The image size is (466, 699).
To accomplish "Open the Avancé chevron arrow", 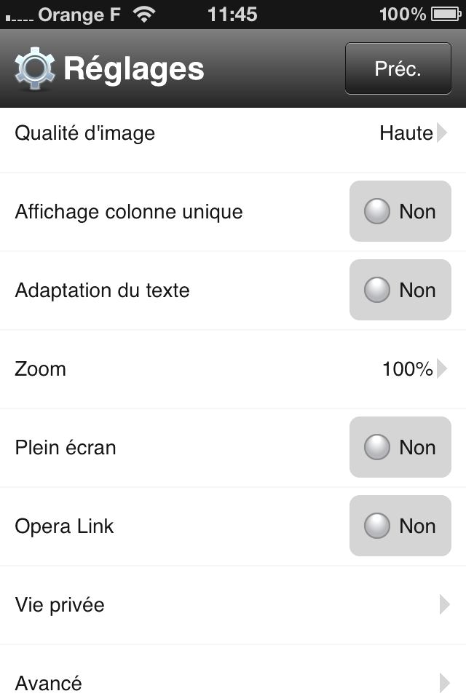I will [x=444, y=683].
